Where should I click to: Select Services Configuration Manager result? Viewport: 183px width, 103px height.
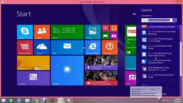pyautogui.click(x=158, y=27)
